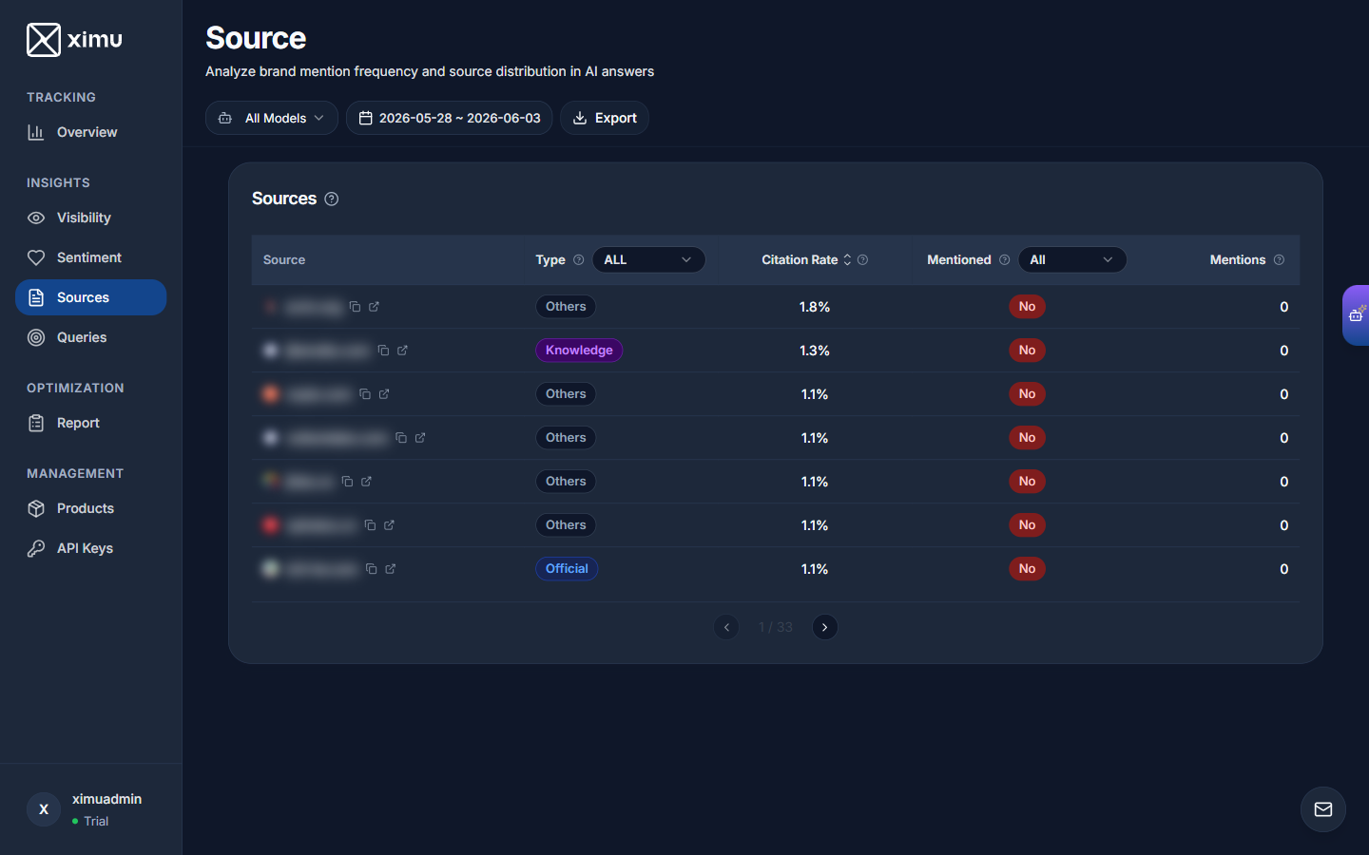The image size is (1369, 855).
Task: Click the help icon next to Sources heading
Action: coord(332,199)
